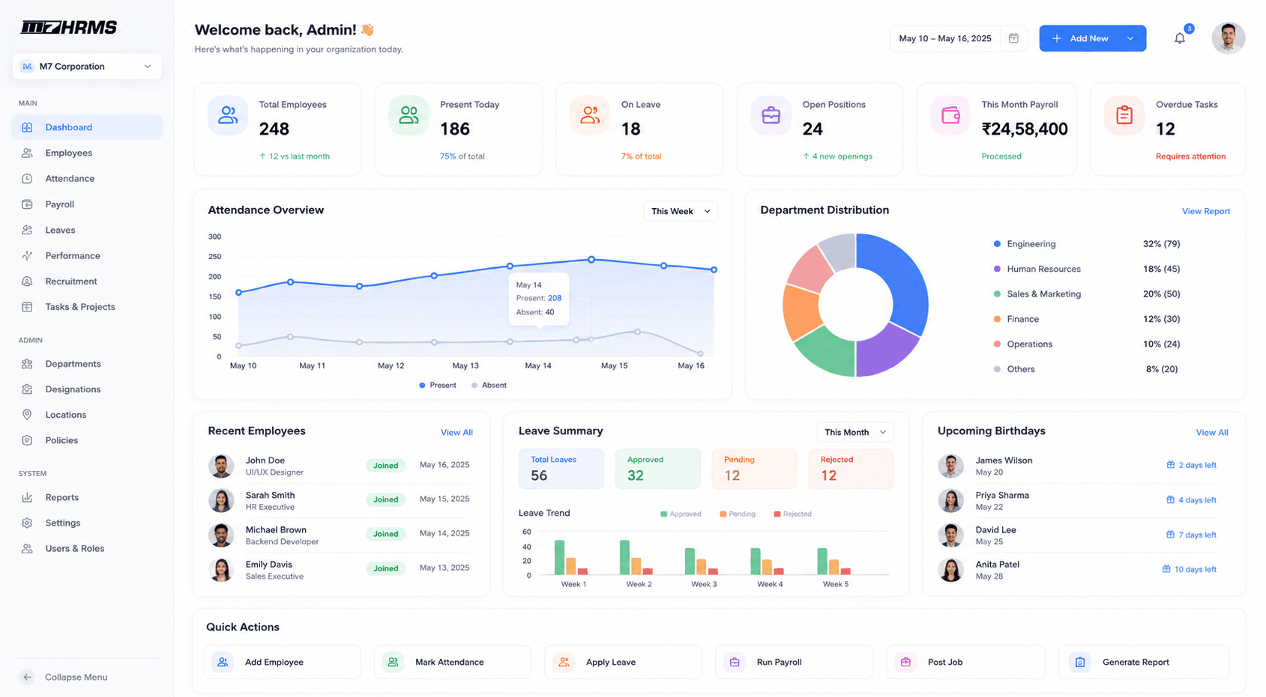Viewport: 1266px width, 697px height.
Task: Select the orange Finance legend dot
Action: coord(996,319)
